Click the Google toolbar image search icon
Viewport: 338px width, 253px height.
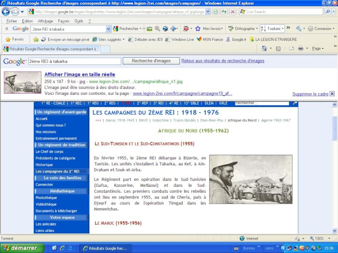(x=150, y=29)
